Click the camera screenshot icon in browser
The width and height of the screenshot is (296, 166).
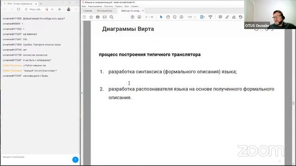click(x=60, y=9)
